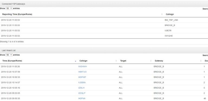Click the Last Heard List panel header
The image size is (208, 101).
[x=104, y=50]
